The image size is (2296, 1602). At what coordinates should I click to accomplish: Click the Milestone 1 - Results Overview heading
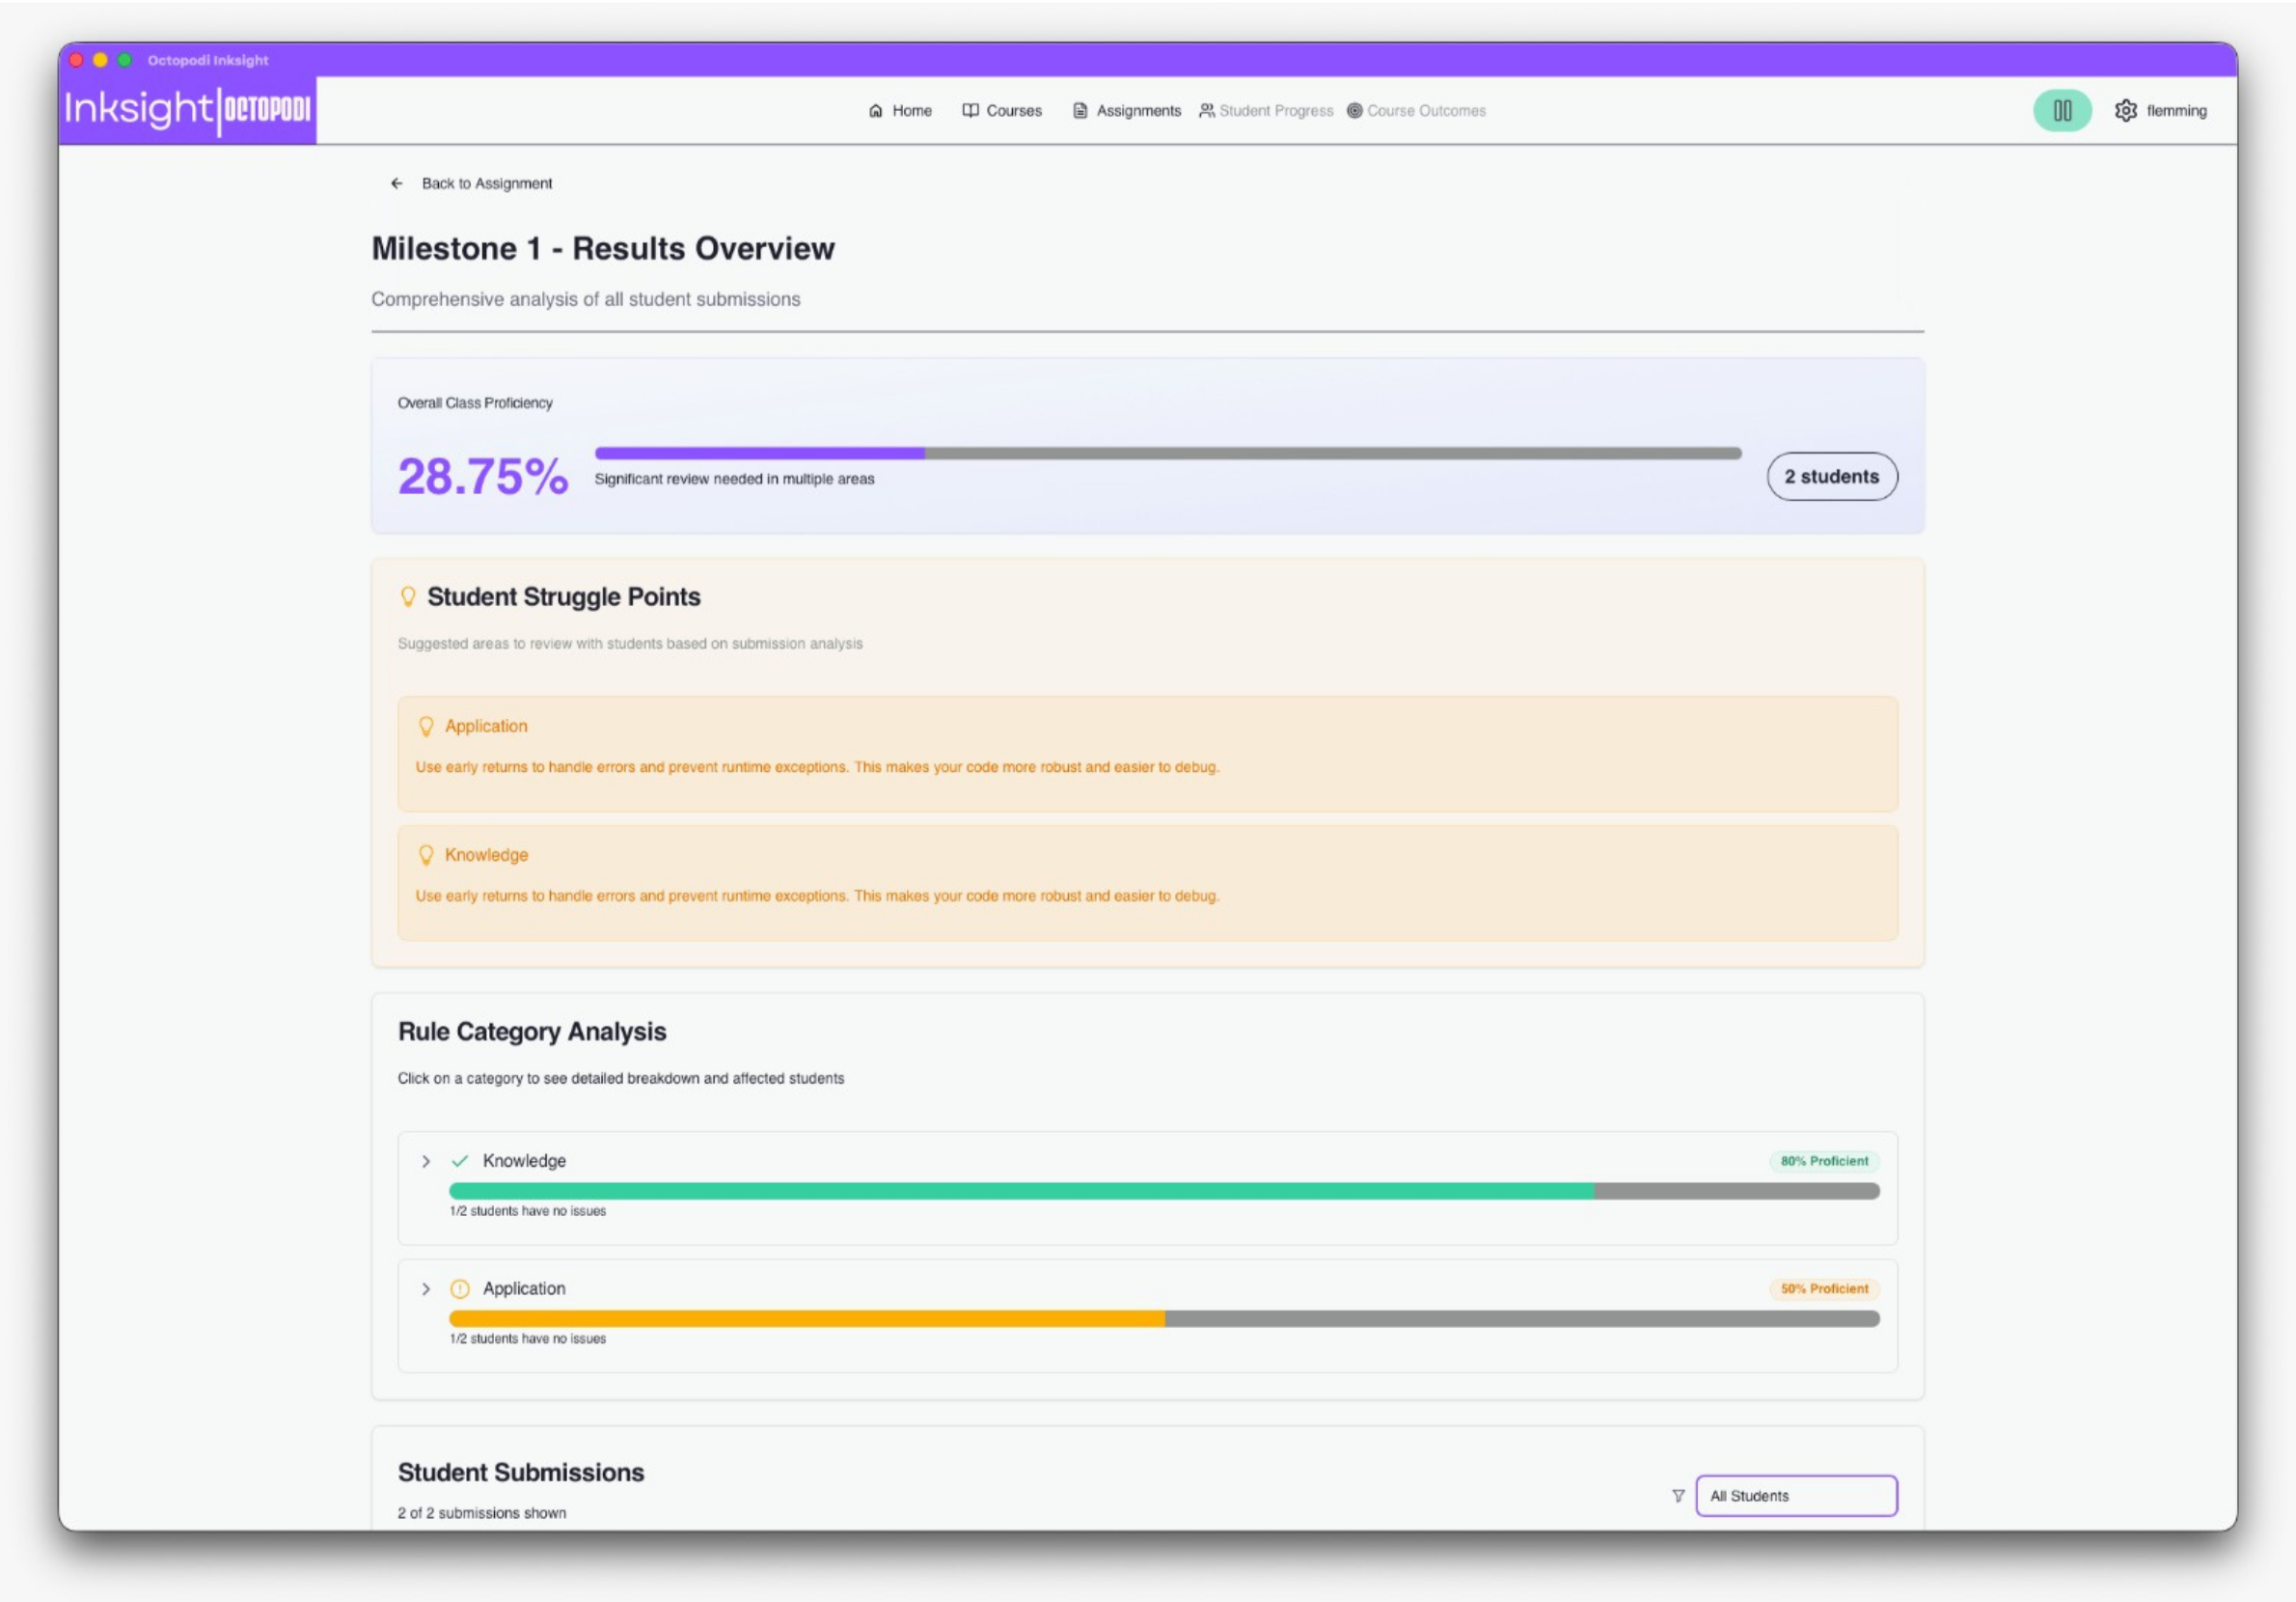(x=603, y=248)
